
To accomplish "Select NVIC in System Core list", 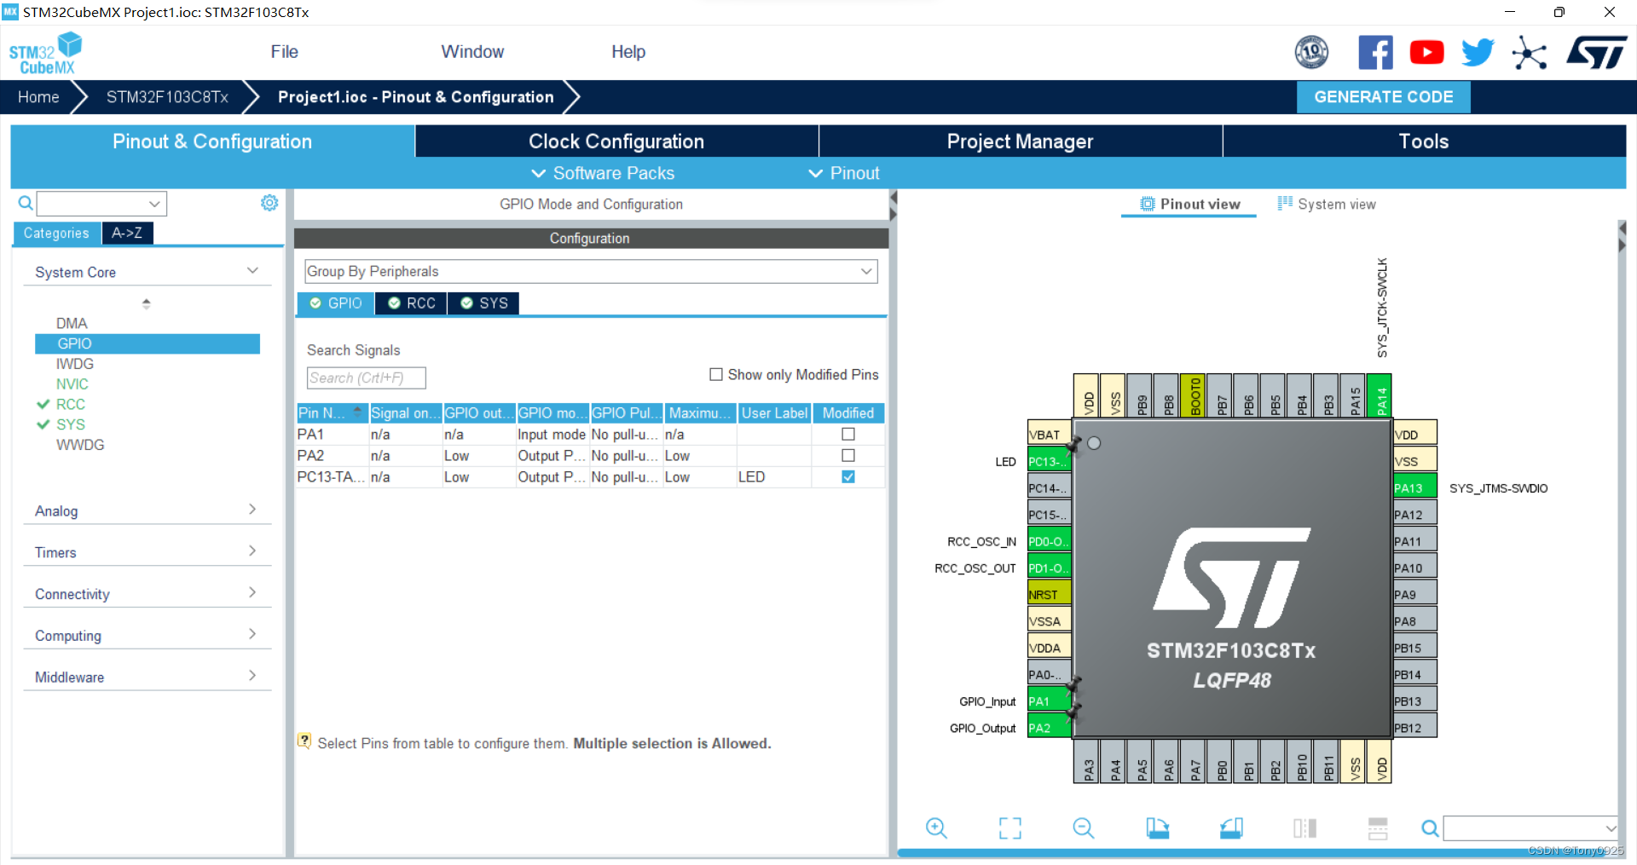I will pyautogui.click(x=72, y=384).
